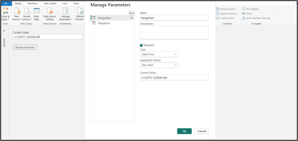Image resolution: width=298 pixels, height=141 pixels.
Task: Click the New parameter link
Action: click(x=132, y=13)
